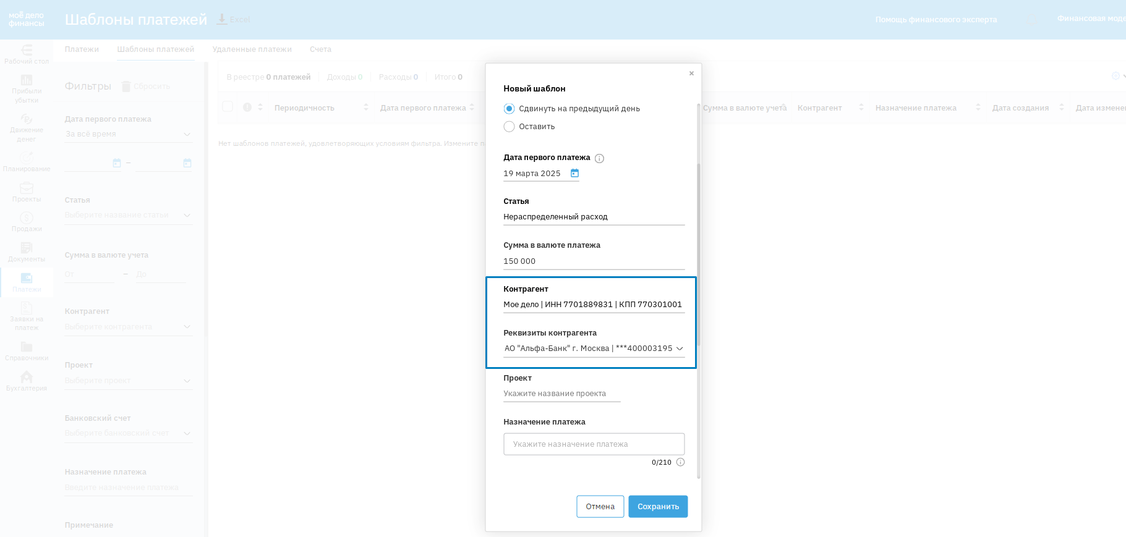Viewport: 1126px width, 537px height.
Task: Click Введите назначение платежа filter field
Action: [x=129, y=488]
